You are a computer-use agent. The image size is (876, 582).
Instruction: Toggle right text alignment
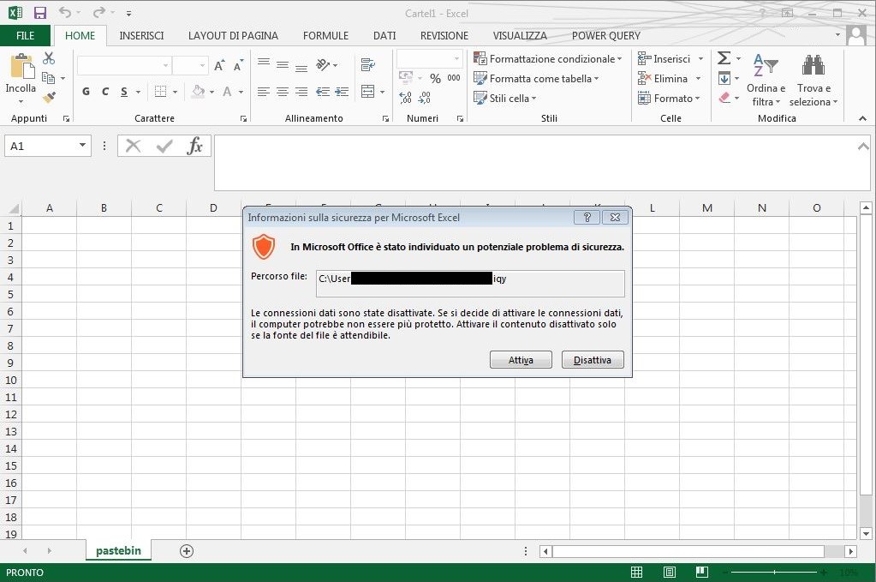tap(301, 92)
